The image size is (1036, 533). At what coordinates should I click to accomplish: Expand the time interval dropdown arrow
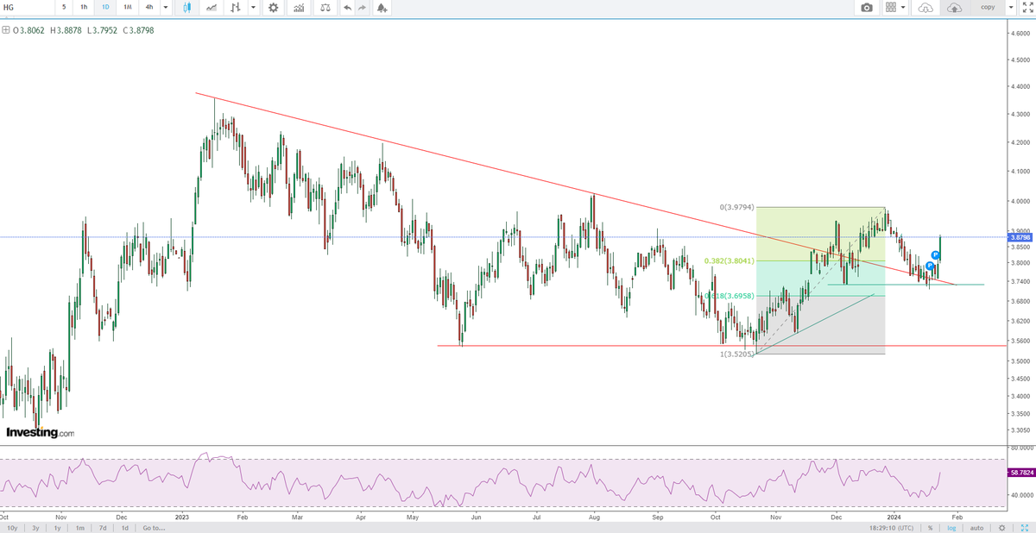pyautogui.click(x=166, y=7)
